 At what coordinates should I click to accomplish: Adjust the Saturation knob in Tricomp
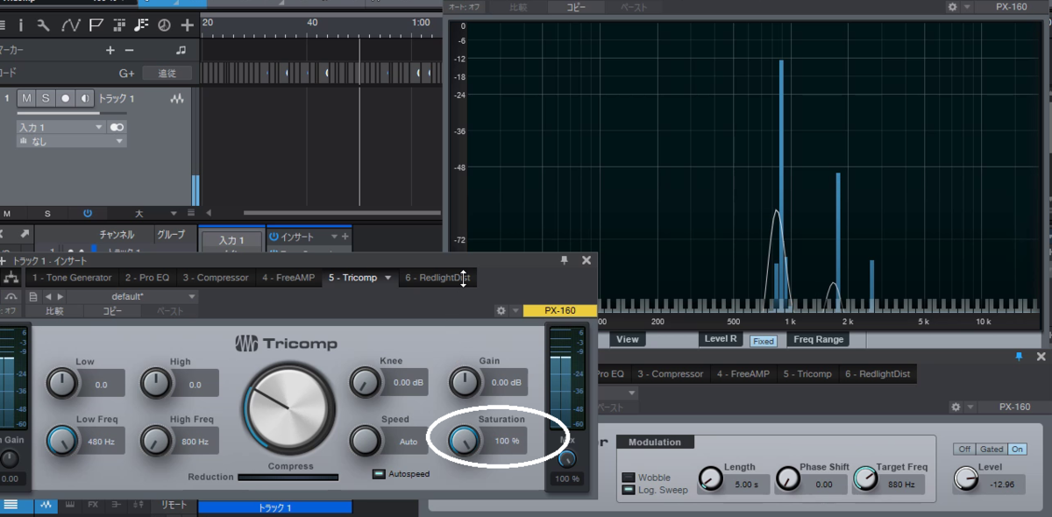click(465, 440)
